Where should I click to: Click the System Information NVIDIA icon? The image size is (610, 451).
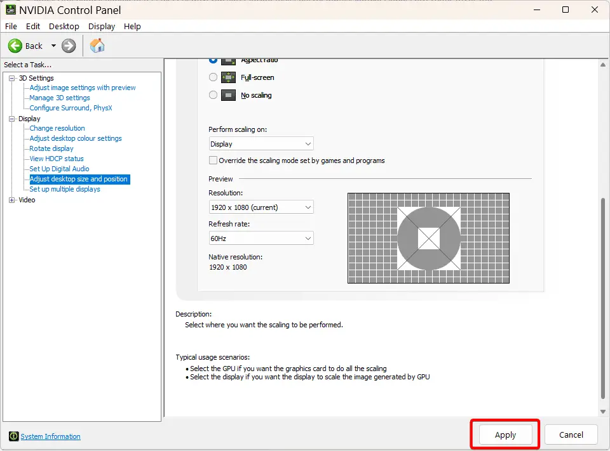pyautogui.click(x=13, y=436)
